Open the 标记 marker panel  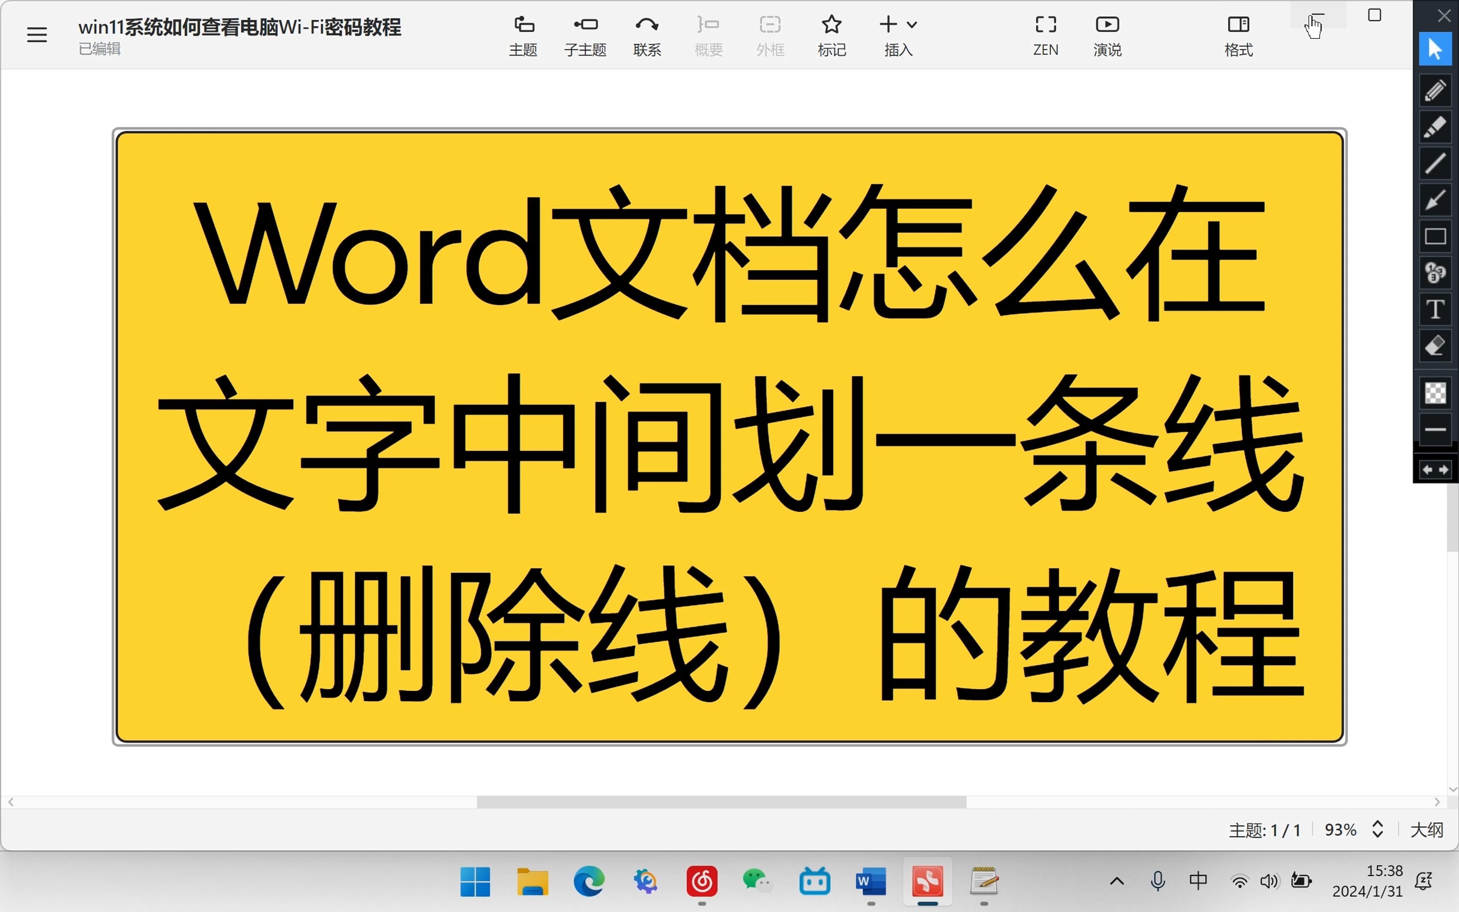click(x=831, y=34)
